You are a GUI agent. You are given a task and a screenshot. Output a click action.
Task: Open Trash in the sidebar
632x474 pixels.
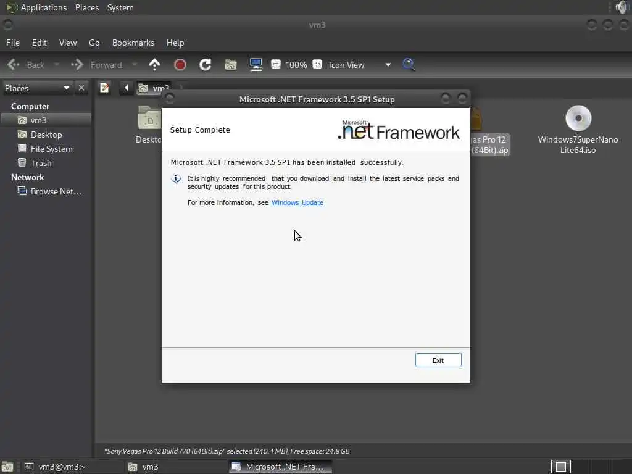[46, 163]
